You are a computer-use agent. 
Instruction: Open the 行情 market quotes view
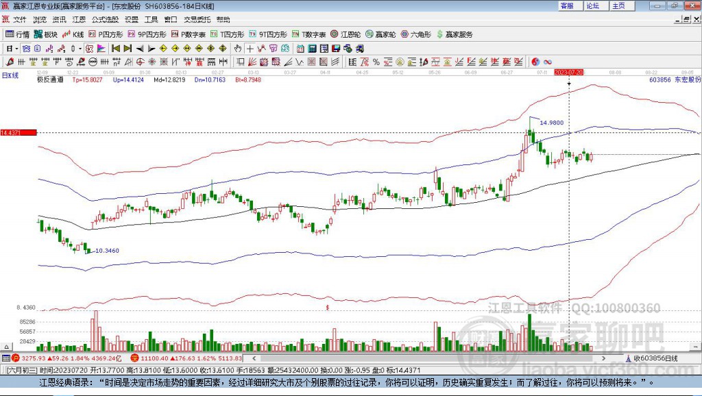click(x=17, y=34)
